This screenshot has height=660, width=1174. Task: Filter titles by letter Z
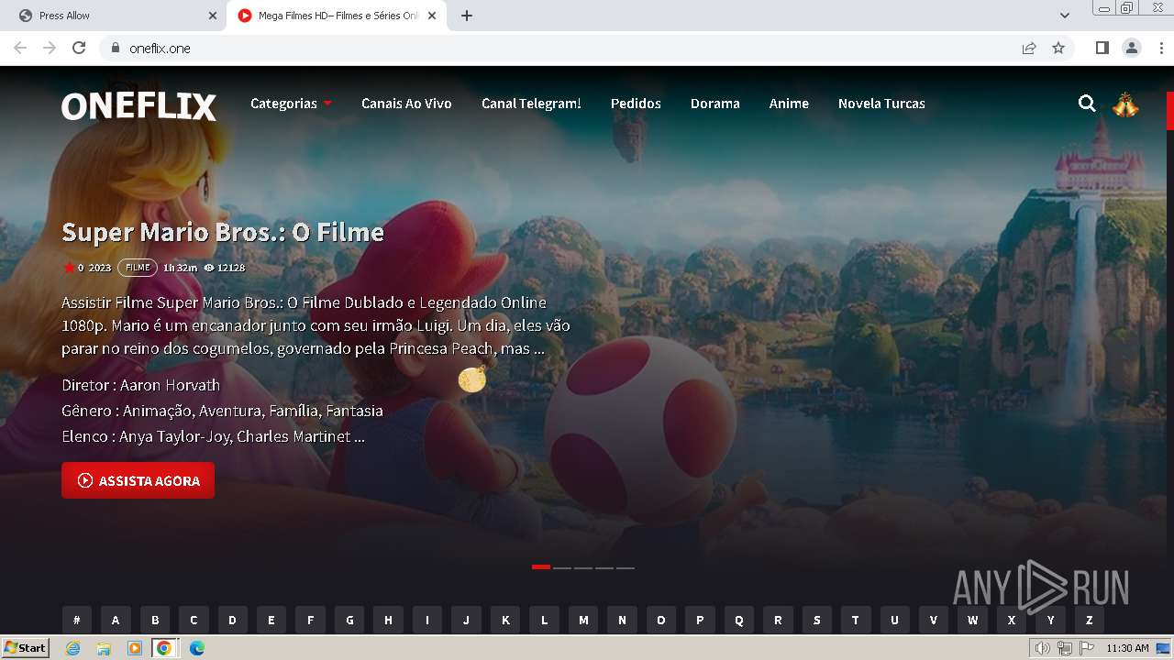point(1090,620)
